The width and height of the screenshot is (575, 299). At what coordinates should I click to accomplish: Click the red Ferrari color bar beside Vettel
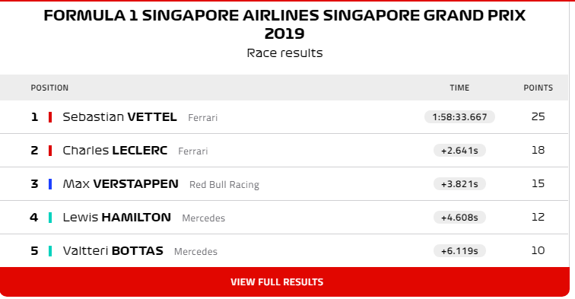pos(50,117)
